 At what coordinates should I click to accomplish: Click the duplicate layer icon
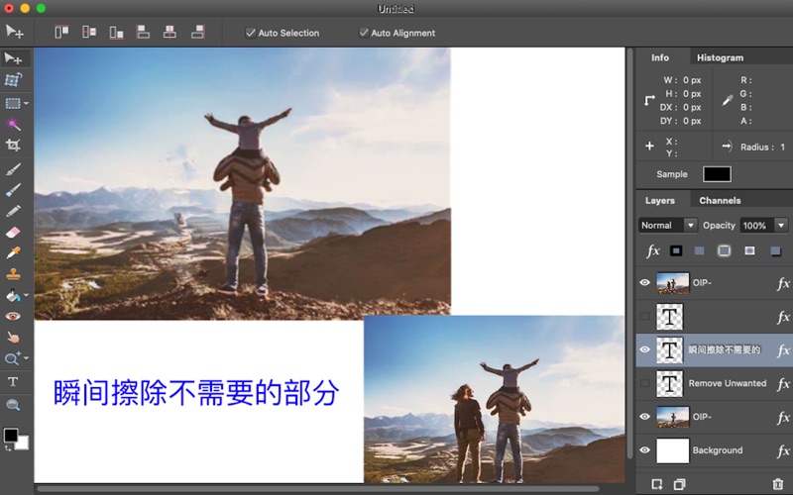pyautogui.click(x=679, y=484)
